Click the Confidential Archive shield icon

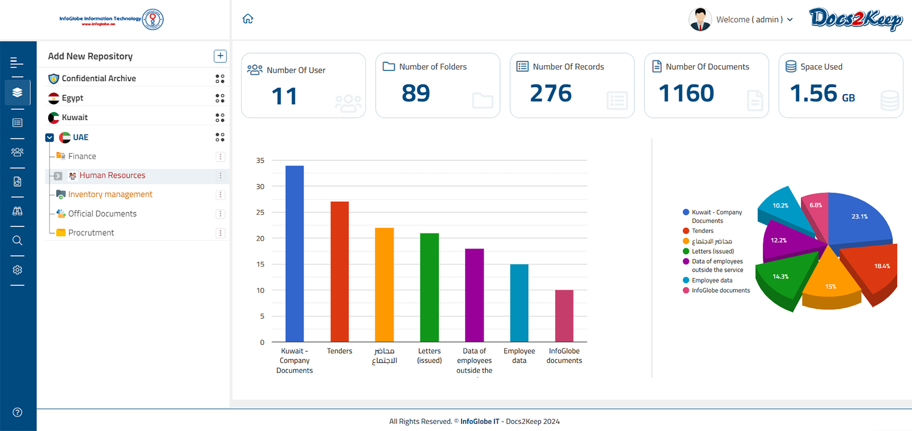(54, 78)
